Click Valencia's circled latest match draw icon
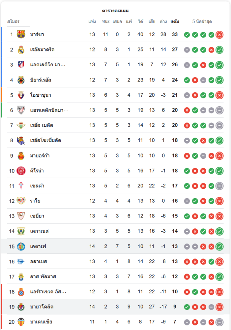Screen dimensions: 231x330 (x=219, y=322)
